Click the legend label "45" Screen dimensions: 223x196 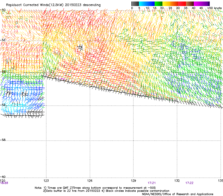[201, 8]
